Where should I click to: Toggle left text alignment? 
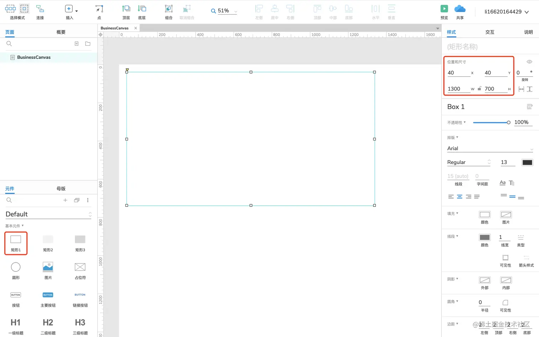point(451,196)
